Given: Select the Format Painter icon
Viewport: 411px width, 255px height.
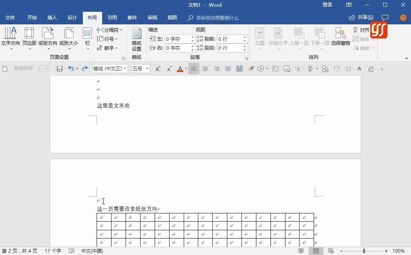Looking at the screenshot, I should [x=250, y=68].
